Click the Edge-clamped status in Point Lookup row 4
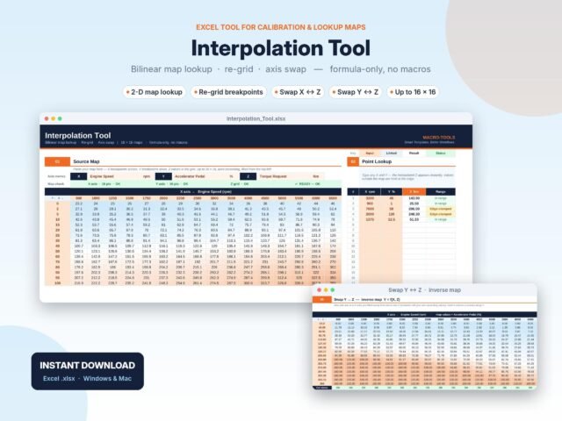 tap(441, 214)
